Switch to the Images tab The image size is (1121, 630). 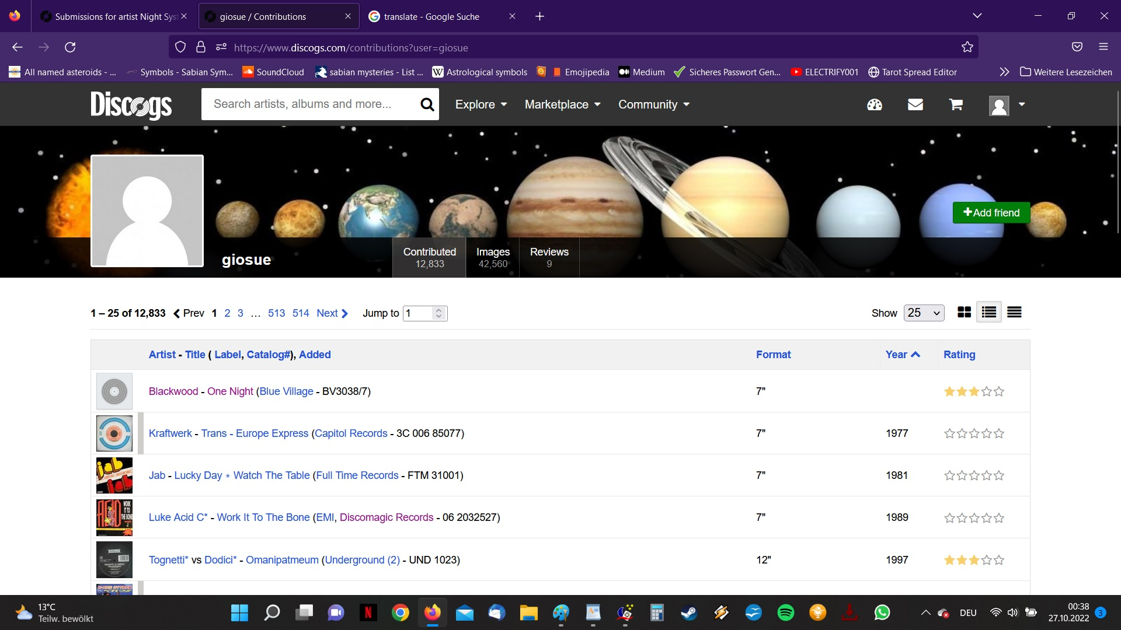tap(492, 257)
